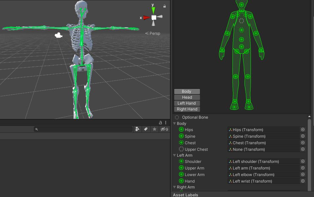Open the panel three-dot options menu
Image resolution: width=314 pixels, height=197 pixels.
(x=166, y=123)
